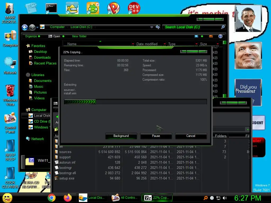Open the printer-like desktop shortcut
Image resolution: width=271 pixels, height=203 pixels.
tap(72, 8)
